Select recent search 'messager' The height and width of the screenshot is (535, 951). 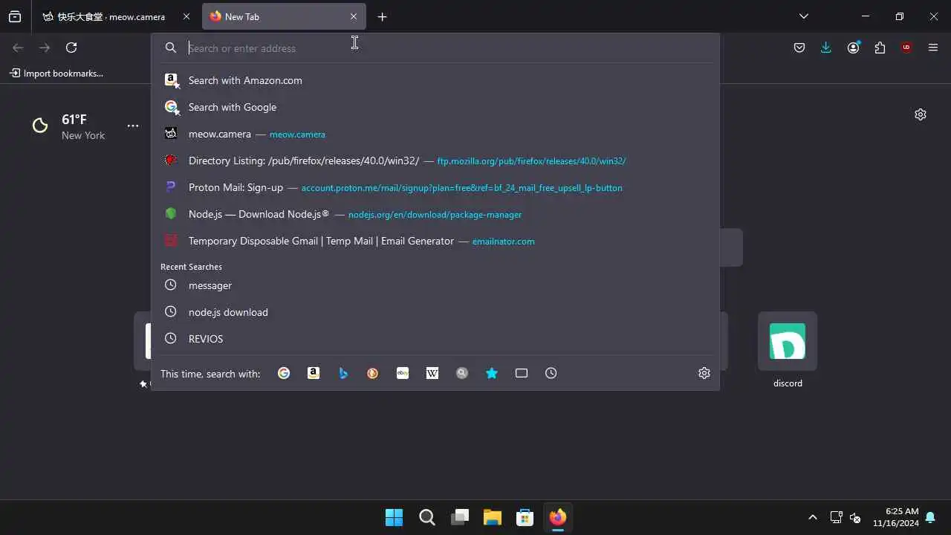(x=435, y=285)
